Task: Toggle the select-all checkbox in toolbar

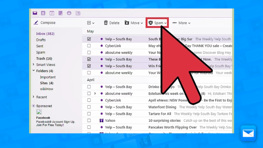Action: click(x=89, y=23)
